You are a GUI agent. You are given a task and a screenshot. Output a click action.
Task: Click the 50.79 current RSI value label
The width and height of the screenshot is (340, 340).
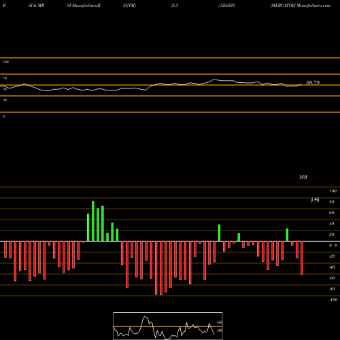click(x=313, y=83)
